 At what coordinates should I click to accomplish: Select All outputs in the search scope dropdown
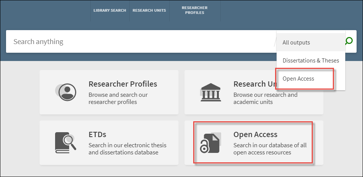tap(296, 43)
